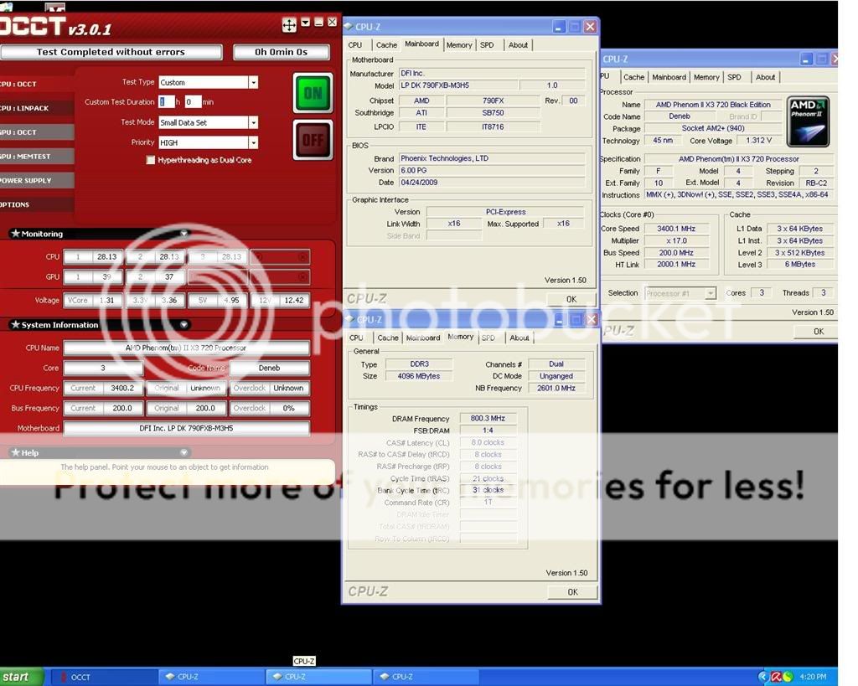Click OK in the CPU-Z processor window
The width and height of the screenshot is (858, 686).
[819, 331]
